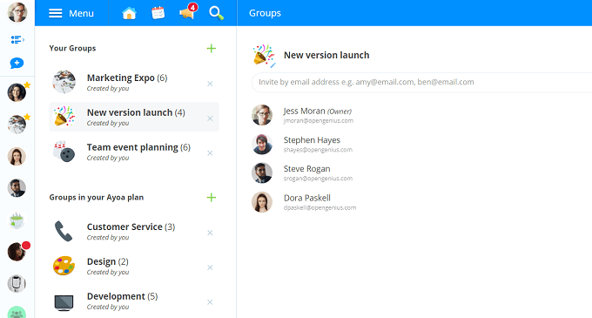Open the green group icon at sidebar bottom
The image size is (592, 318).
[17, 313]
